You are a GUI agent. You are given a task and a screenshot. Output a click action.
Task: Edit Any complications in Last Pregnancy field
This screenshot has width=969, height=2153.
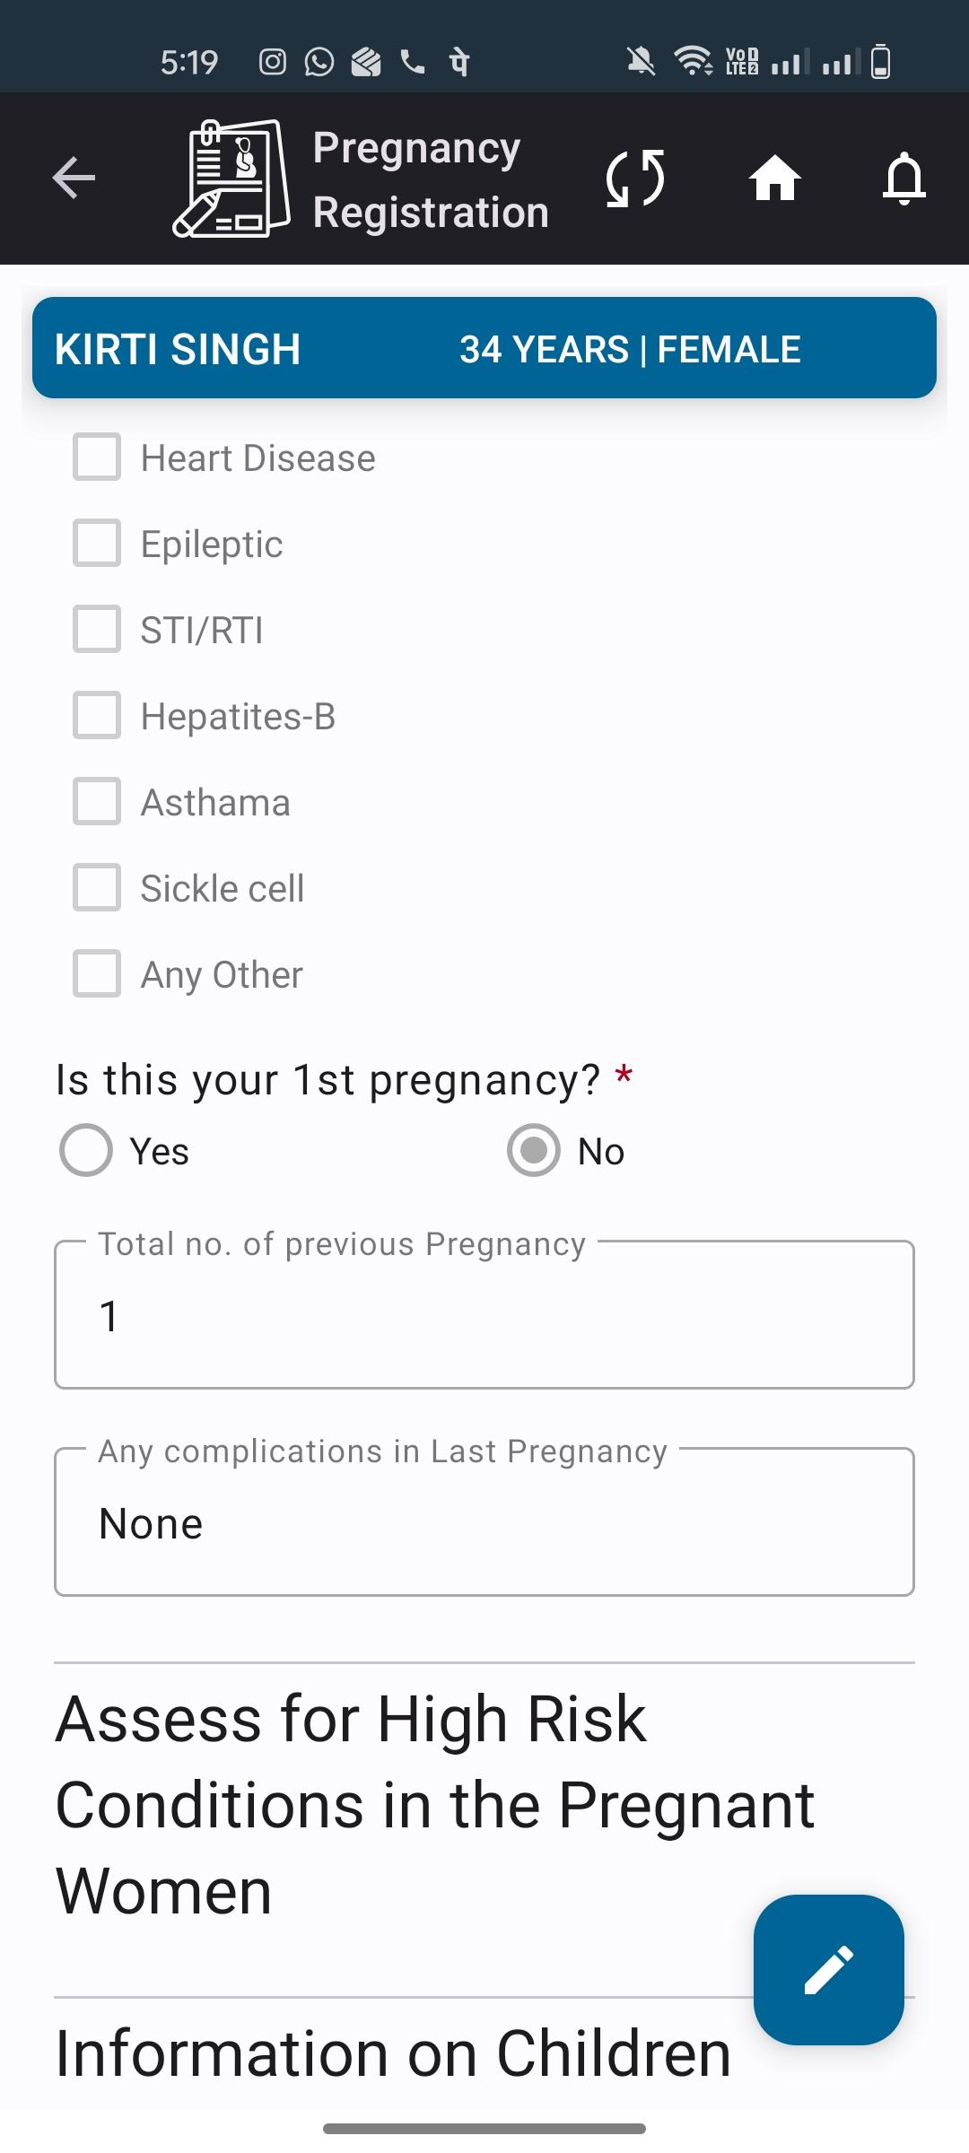[x=484, y=1522]
